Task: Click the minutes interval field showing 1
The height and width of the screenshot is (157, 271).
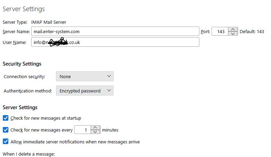Action: click(83, 130)
